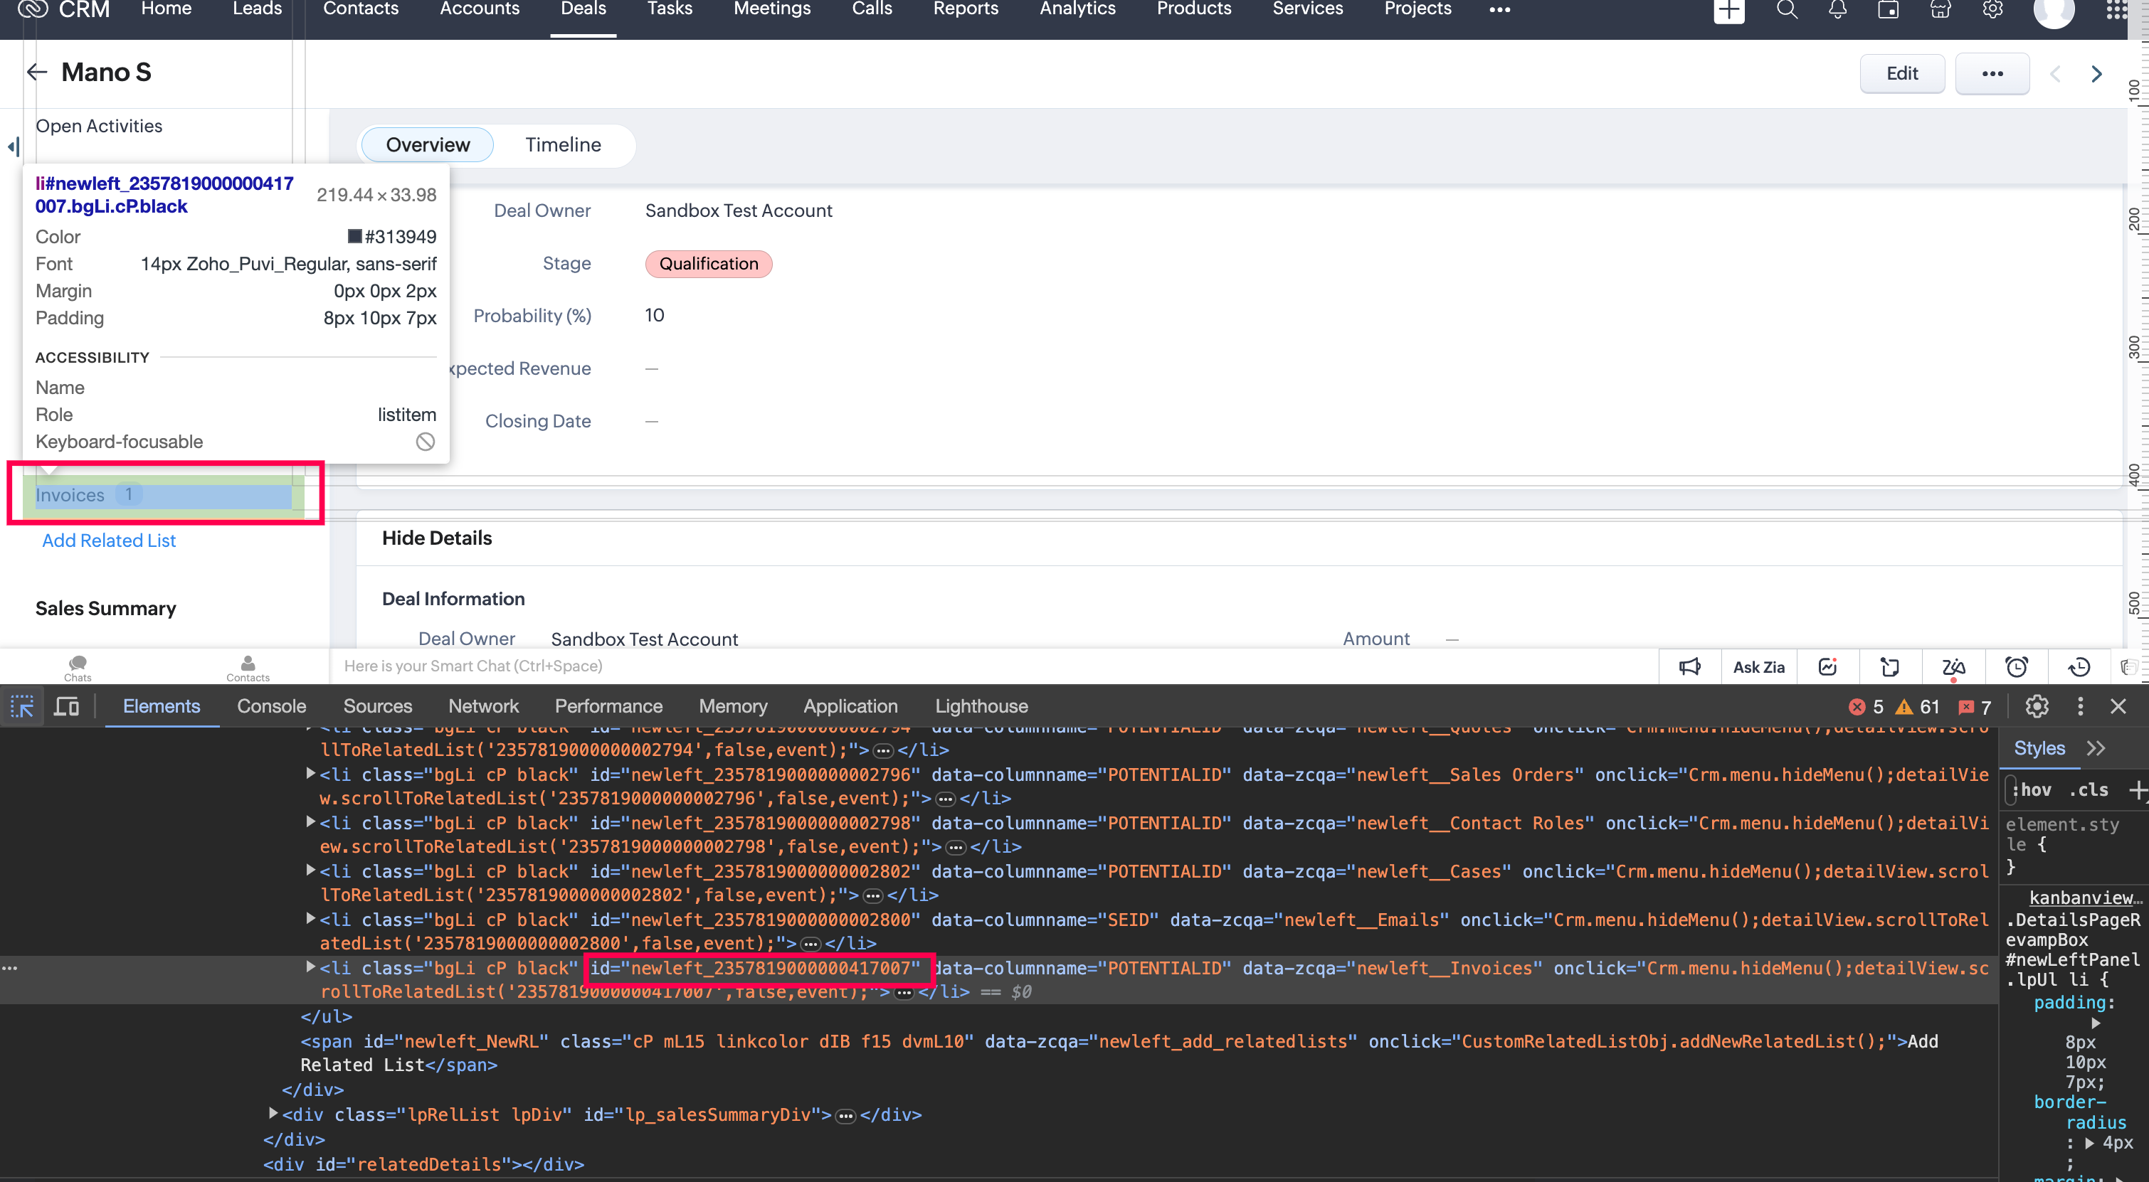
Task: Open the Zia notifications icon
Action: point(1953,667)
